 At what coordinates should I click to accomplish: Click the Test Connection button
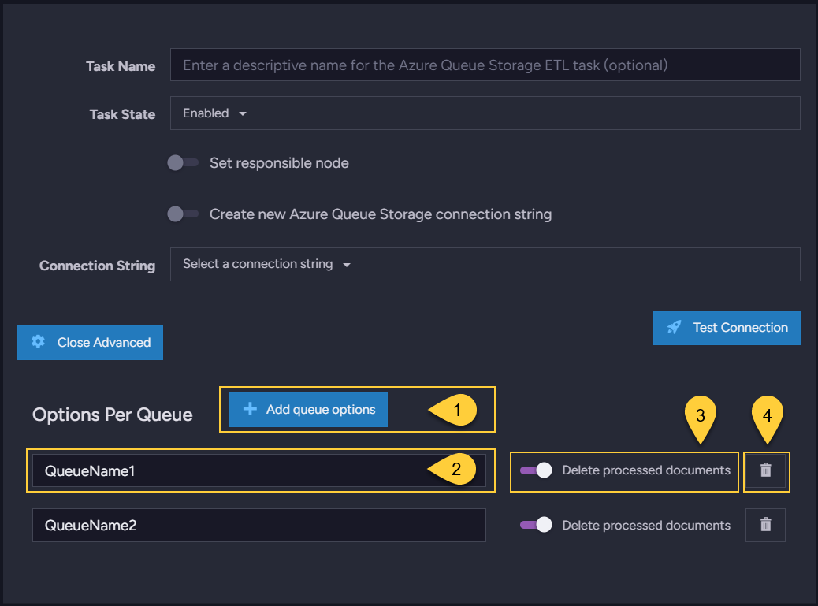pyautogui.click(x=727, y=328)
